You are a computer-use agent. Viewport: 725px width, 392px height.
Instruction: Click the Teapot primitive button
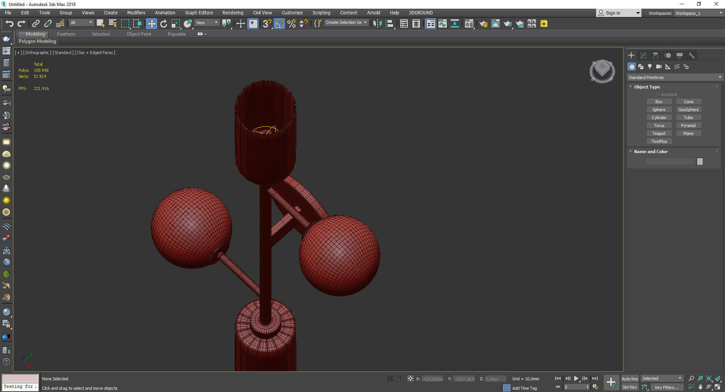[x=659, y=133]
